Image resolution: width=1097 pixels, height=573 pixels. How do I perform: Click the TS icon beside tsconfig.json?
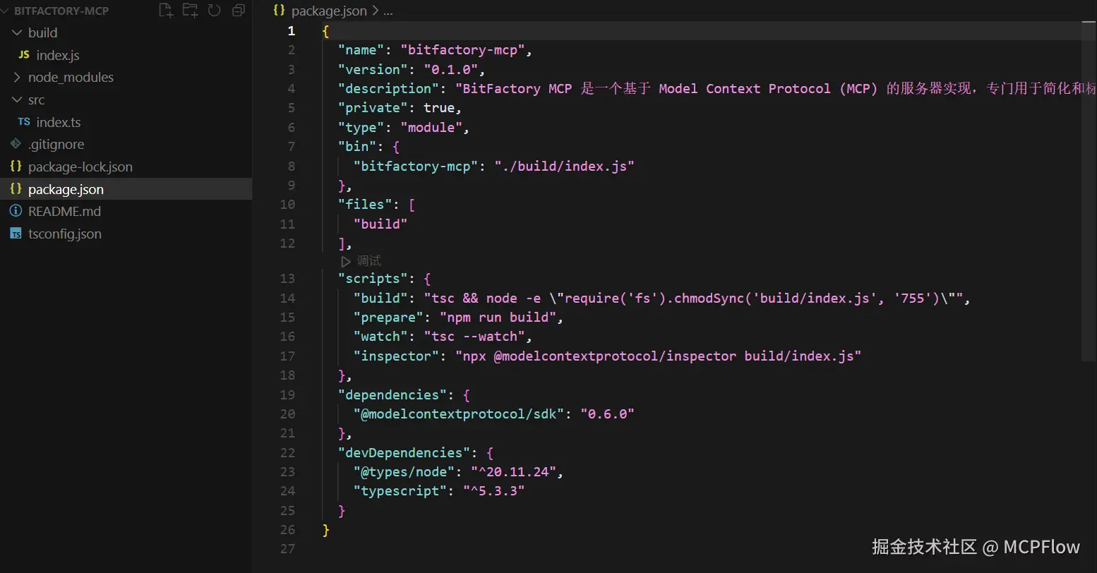[16, 234]
